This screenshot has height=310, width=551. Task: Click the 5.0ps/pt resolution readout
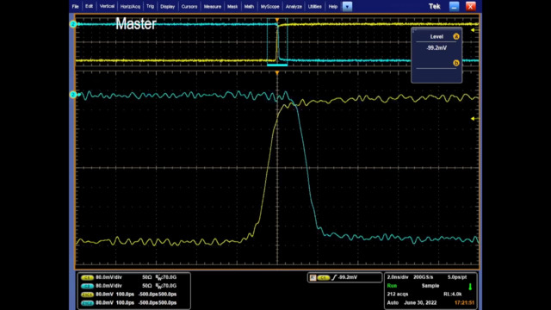(x=457, y=277)
